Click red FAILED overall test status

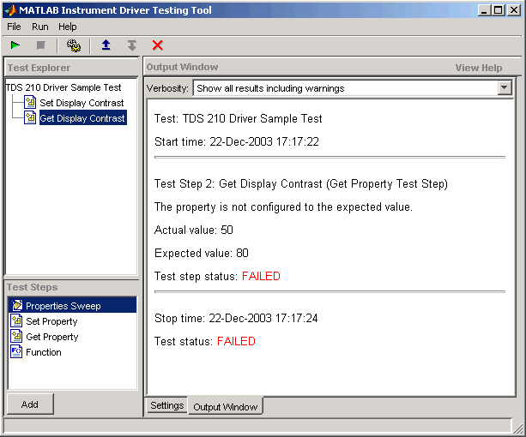tap(236, 341)
